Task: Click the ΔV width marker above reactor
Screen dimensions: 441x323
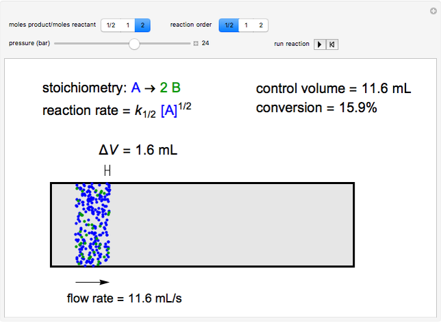Action: click(x=108, y=170)
